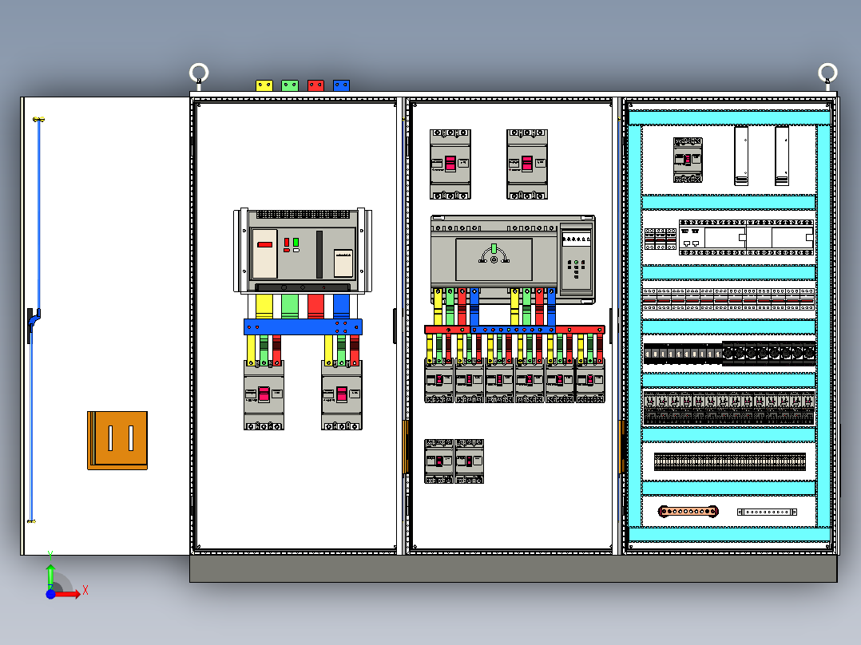Select green phase bar under air circuit breaker
The height and width of the screenshot is (645, 861).
point(290,307)
